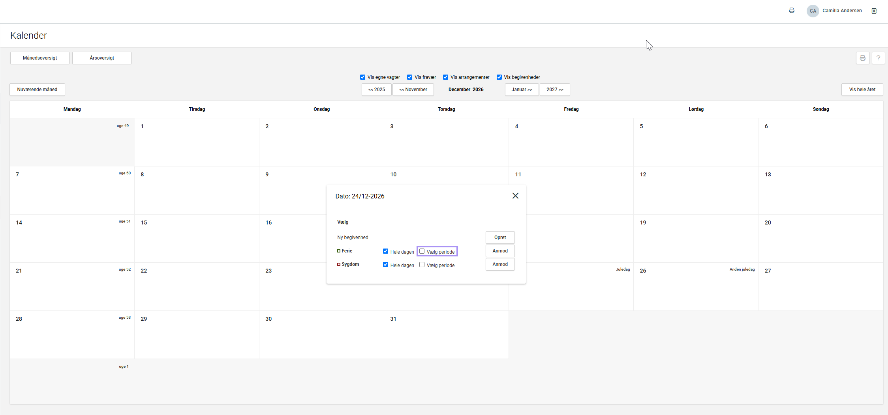The width and height of the screenshot is (888, 415).
Task: Uncheck Hele dagen for Ferie
Action: 385,251
